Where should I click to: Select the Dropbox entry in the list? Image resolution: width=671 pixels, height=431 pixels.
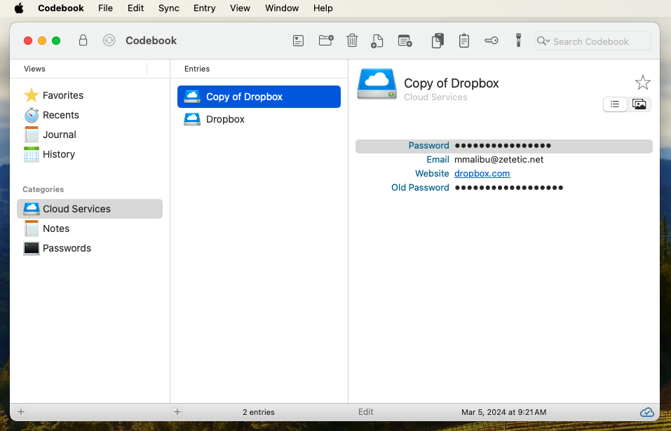click(259, 119)
